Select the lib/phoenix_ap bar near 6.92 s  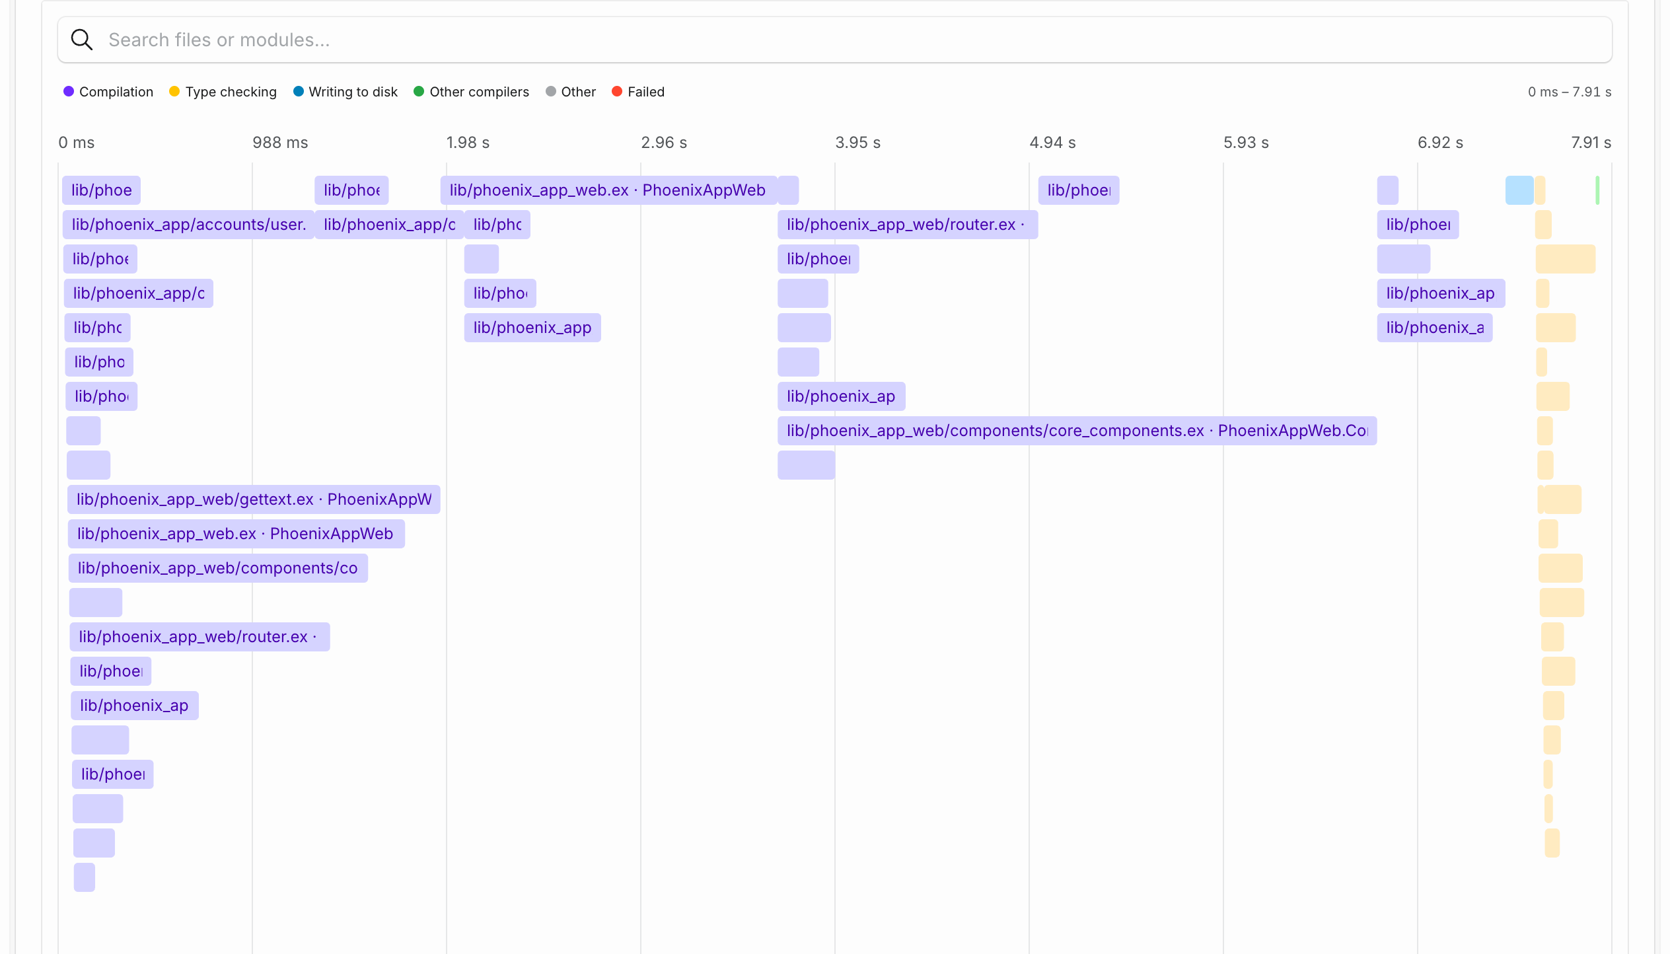tap(1441, 293)
